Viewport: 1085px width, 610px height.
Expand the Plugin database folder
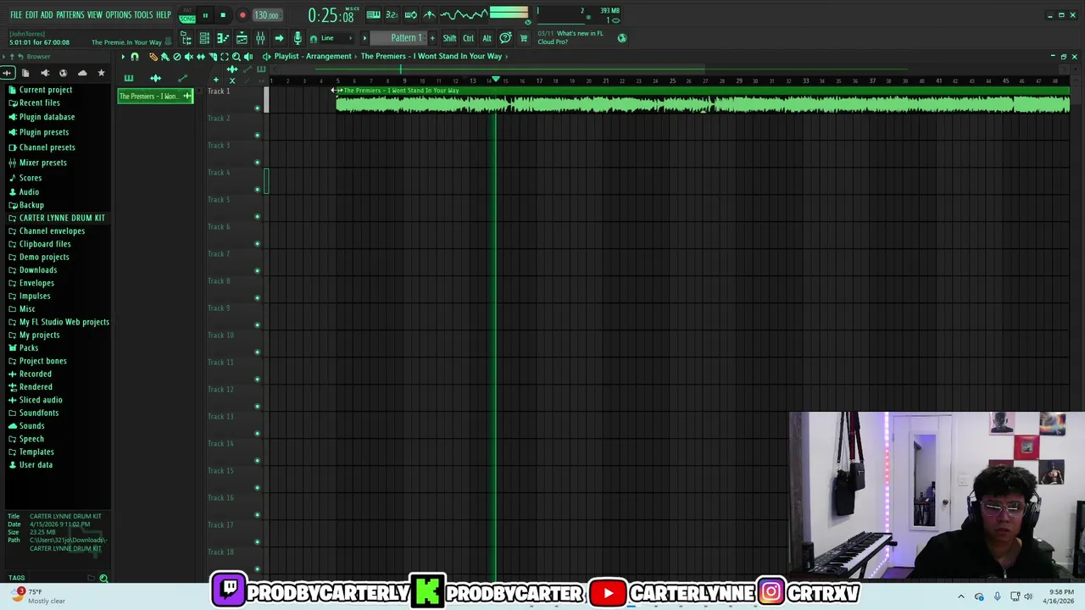coord(47,117)
